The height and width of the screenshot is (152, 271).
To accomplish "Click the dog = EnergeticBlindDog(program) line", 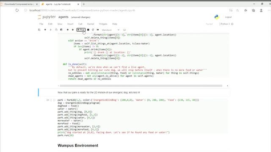I will (x=79, y=103).
